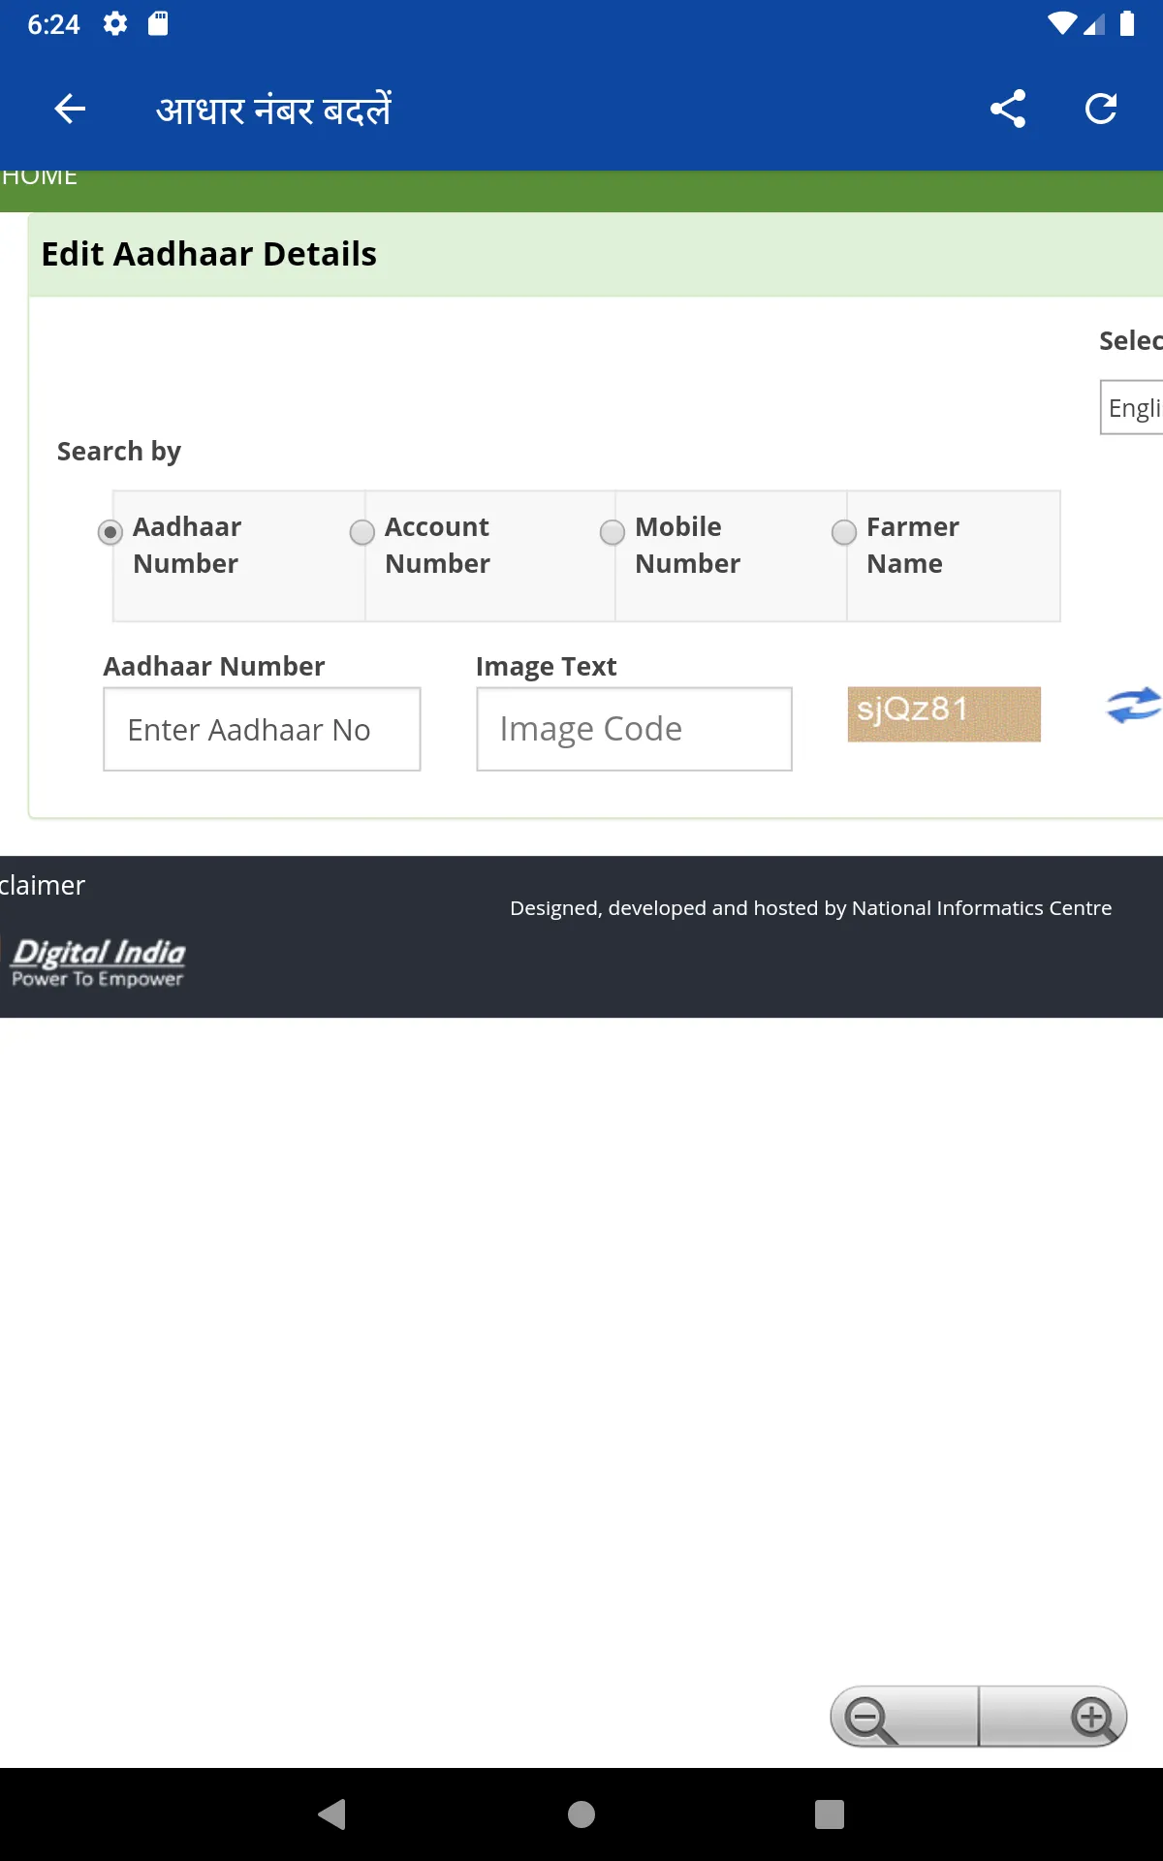Tap the reload icon in the app bar

(x=1101, y=109)
